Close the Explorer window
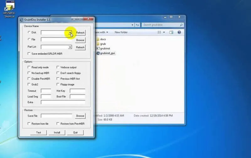 (179, 17)
